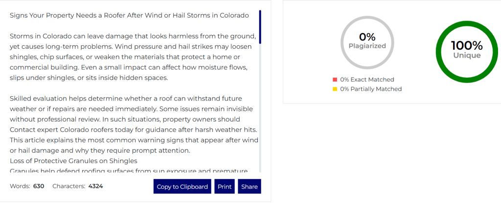Click the Copy to Clipboard button
501x205 pixels.
[182, 186]
